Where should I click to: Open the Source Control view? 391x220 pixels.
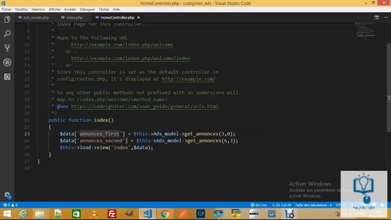click(x=7, y=48)
